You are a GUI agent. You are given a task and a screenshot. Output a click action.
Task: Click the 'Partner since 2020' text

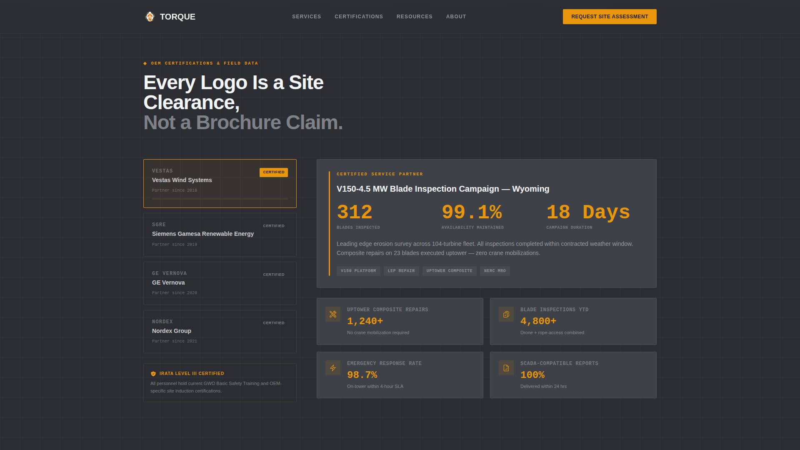coord(175,293)
